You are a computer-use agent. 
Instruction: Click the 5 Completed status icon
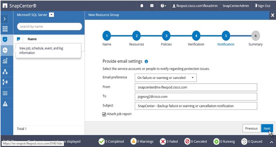pos(102,141)
